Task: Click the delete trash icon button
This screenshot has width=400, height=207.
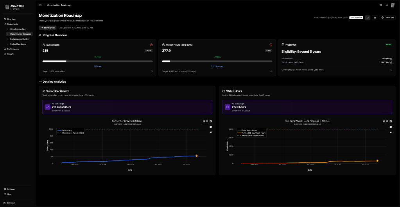Action: [x=375, y=18]
